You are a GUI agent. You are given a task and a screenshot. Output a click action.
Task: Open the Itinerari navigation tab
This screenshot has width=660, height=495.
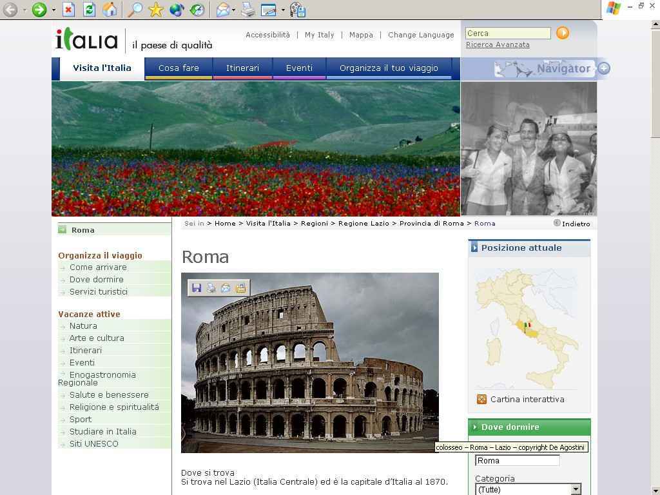(242, 68)
